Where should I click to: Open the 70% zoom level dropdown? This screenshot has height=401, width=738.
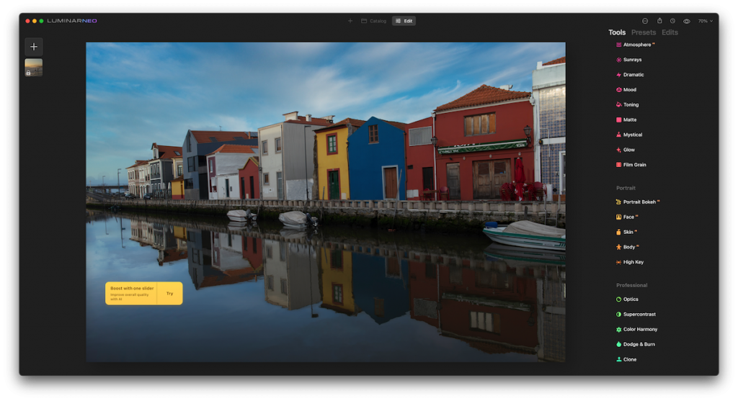pos(705,21)
